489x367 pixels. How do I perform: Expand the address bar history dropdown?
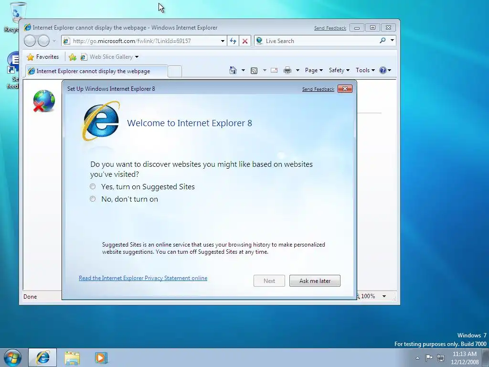[223, 41]
